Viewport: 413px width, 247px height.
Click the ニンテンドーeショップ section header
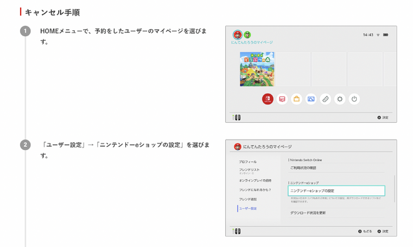click(304, 182)
